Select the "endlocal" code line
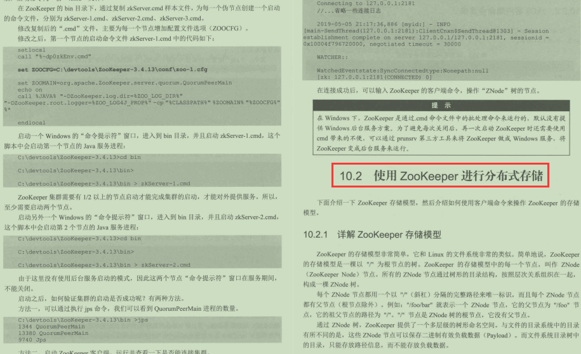This screenshot has height=354, width=581. 32,122
